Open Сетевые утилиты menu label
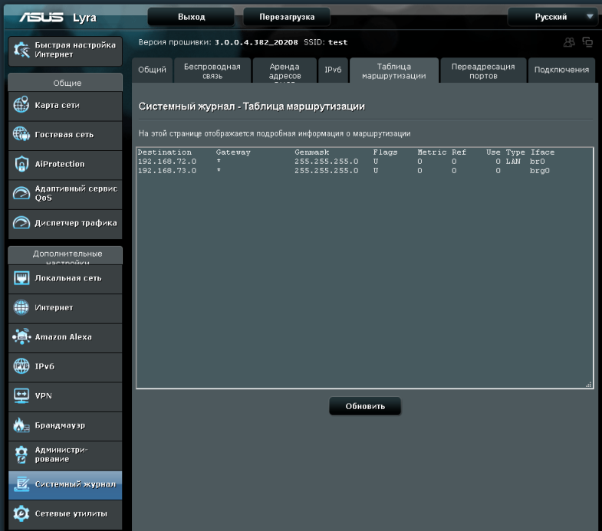Screen dimensions: 602x531 (x=71, y=513)
